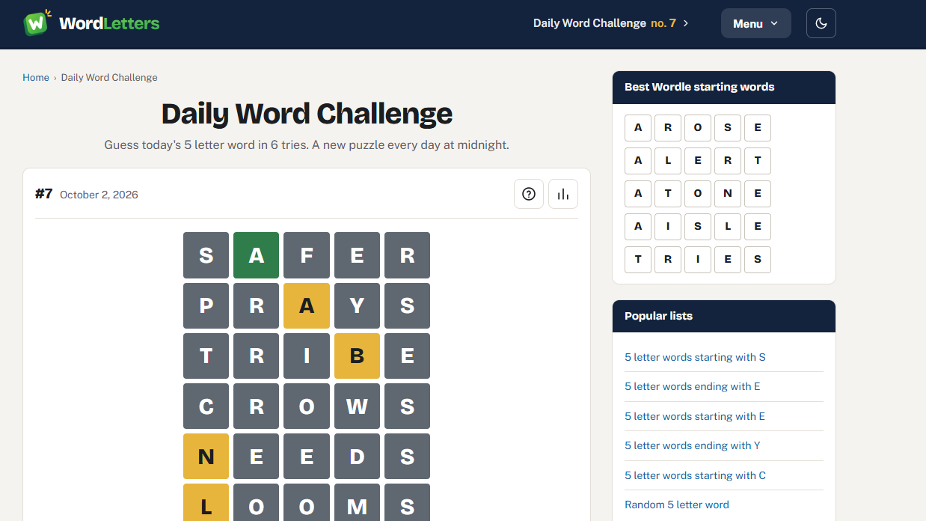Click the 'Daily Word Challenge' main heading
926x521 pixels.
pos(307,114)
